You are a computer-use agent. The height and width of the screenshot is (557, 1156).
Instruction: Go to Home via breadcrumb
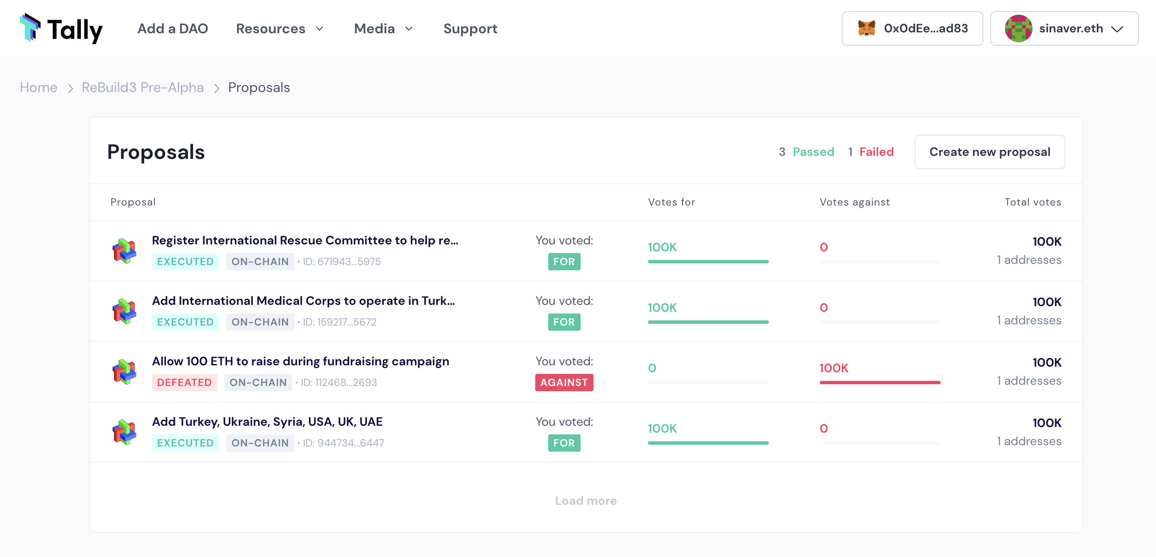pyautogui.click(x=38, y=88)
